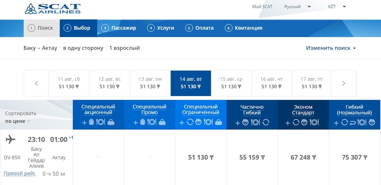381x185 pixels.
Task: Click the airplane icon for flight DV-850
Action: 10,140
